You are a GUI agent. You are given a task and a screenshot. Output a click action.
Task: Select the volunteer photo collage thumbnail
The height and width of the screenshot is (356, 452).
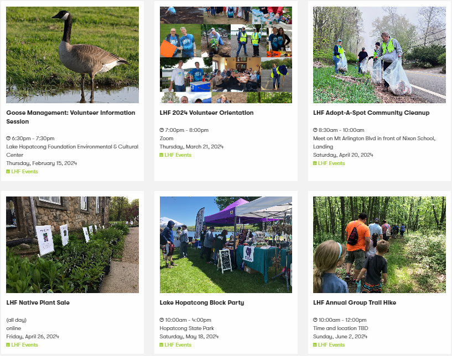[226, 55]
